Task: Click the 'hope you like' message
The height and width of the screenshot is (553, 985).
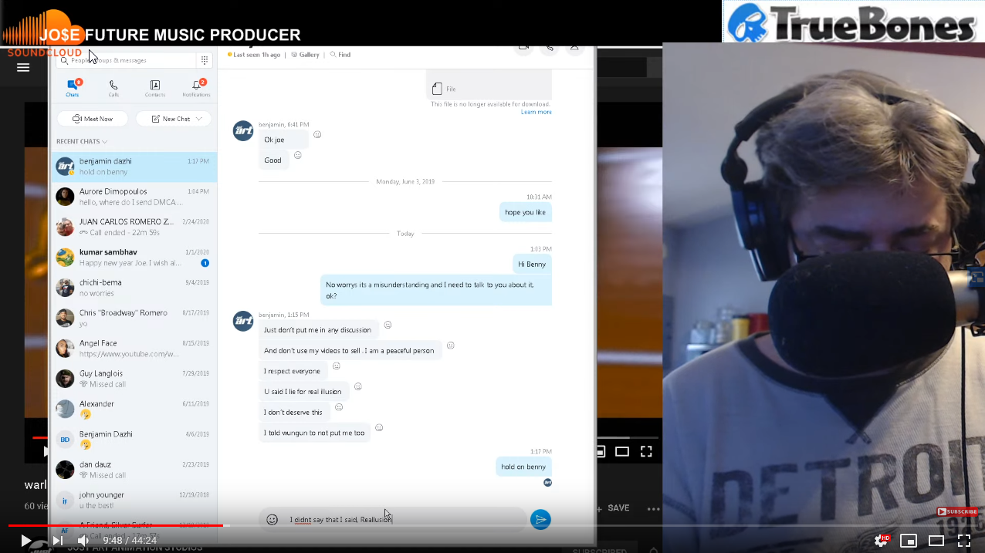Action: pos(526,212)
